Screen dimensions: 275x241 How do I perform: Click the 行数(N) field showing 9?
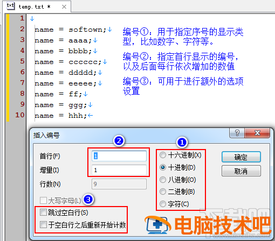119,184
